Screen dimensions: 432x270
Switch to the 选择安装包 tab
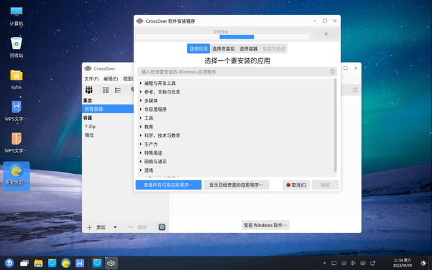pos(223,49)
